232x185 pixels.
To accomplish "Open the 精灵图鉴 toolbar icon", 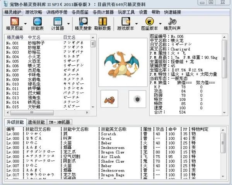I will pyautogui.click(x=15, y=24).
